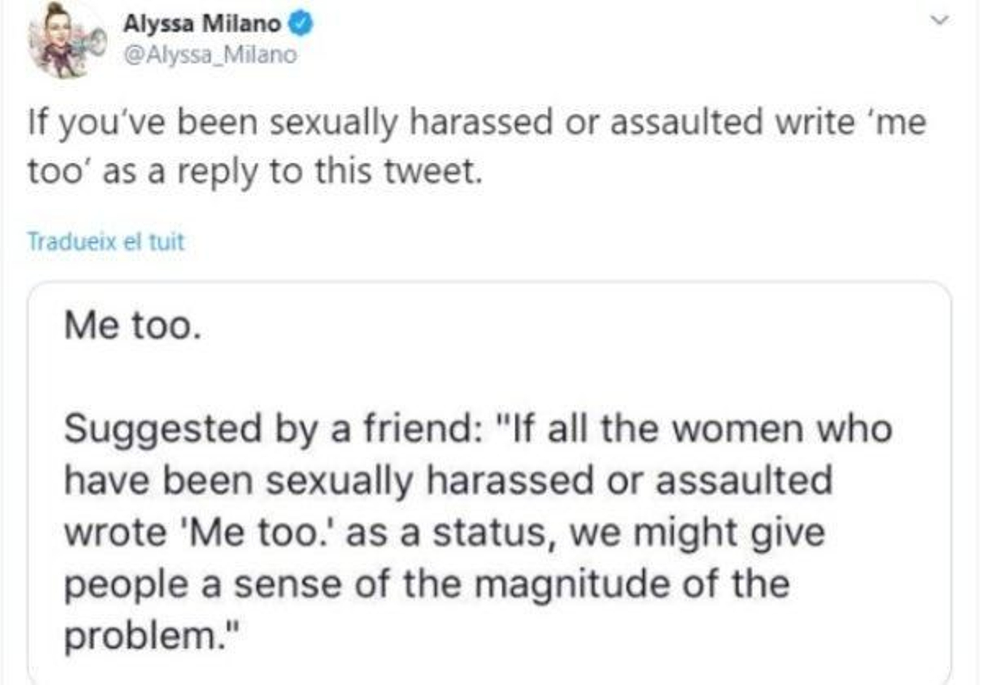This screenshot has height=685, width=982.
Task: Click the tweet line starting 'If you've been'
Action: 476,121
